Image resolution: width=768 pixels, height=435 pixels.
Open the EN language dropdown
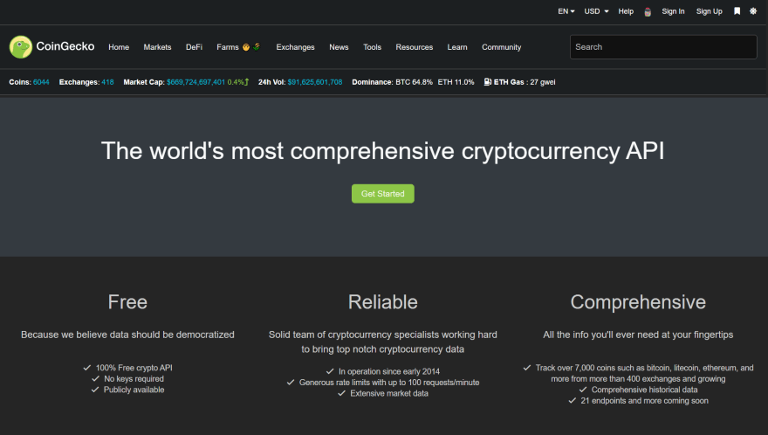point(566,11)
